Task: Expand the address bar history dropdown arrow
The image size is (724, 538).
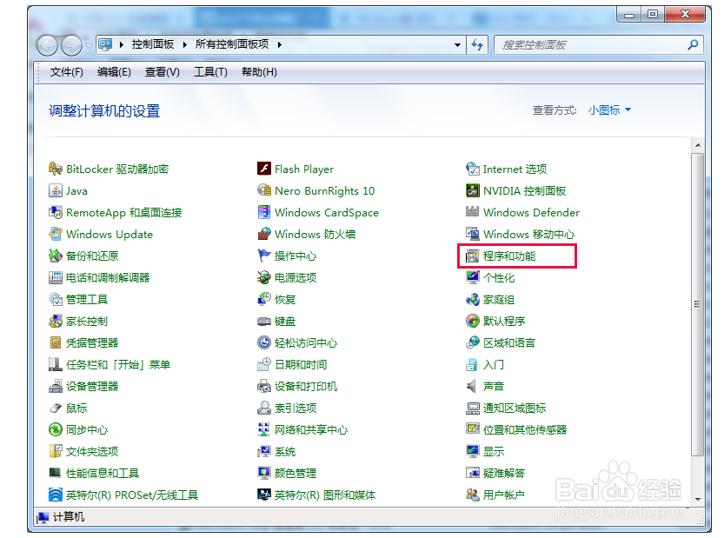Action: [457, 45]
